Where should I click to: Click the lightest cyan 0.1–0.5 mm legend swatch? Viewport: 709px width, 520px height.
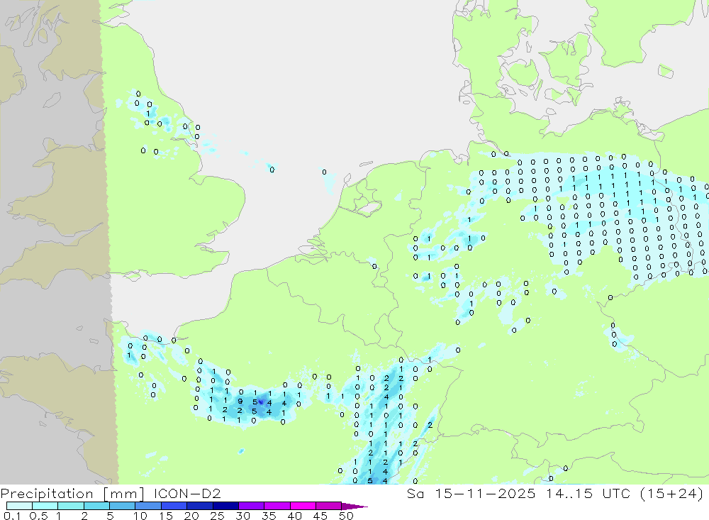pos(19,506)
